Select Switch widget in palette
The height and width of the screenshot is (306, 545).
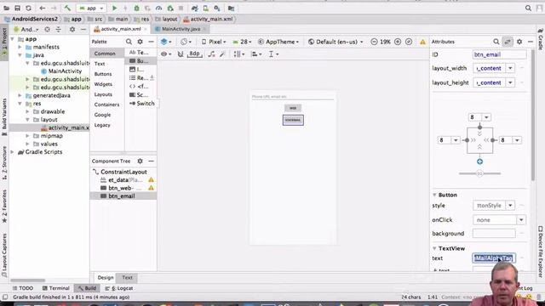click(x=142, y=104)
